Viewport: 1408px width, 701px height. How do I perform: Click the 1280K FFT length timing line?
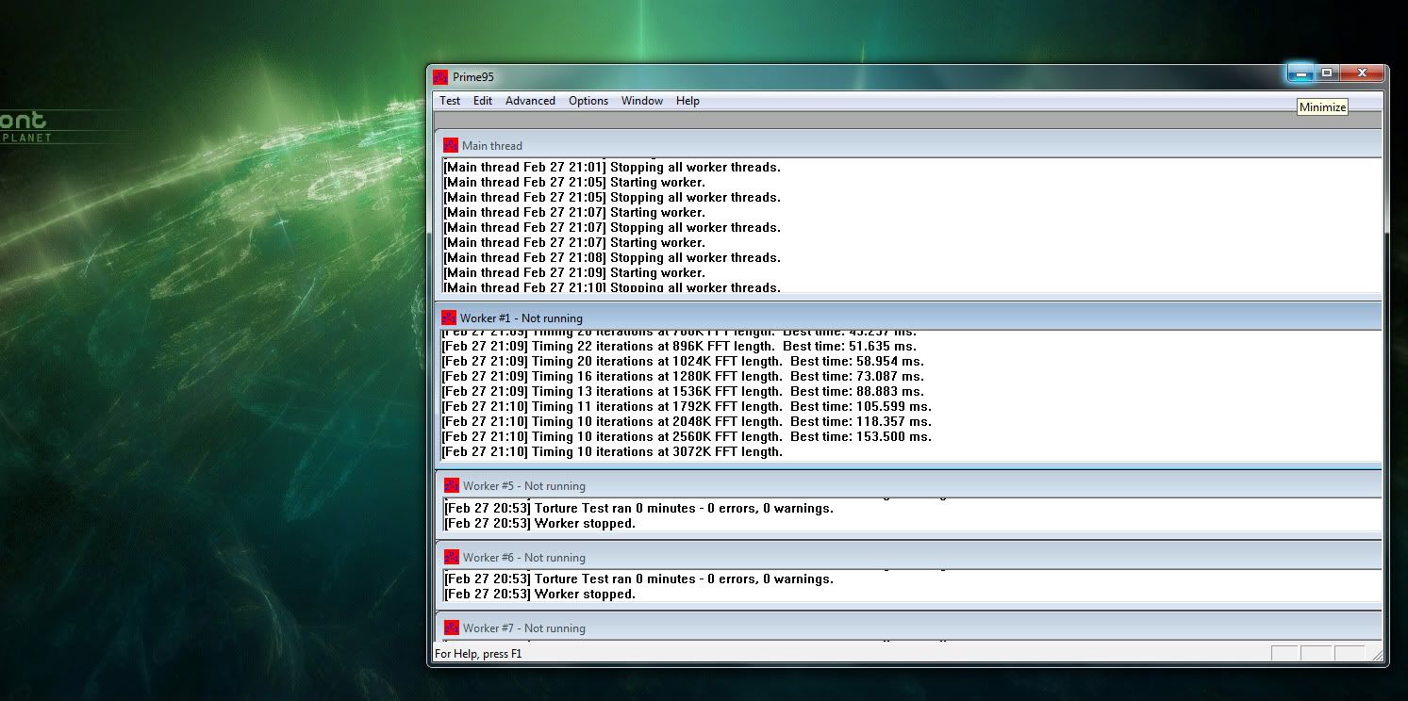click(x=683, y=377)
